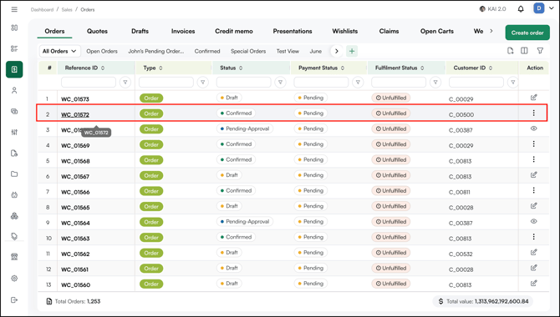Open three-dot action menu for WC_01572
The height and width of the screenshot is (317, 560).
533,113
